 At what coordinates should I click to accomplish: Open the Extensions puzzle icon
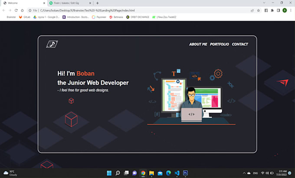(x=272, y=10)
